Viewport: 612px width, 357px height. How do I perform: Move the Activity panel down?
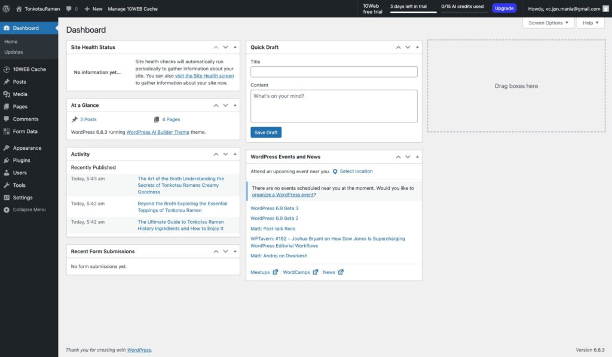pos(225,154)
